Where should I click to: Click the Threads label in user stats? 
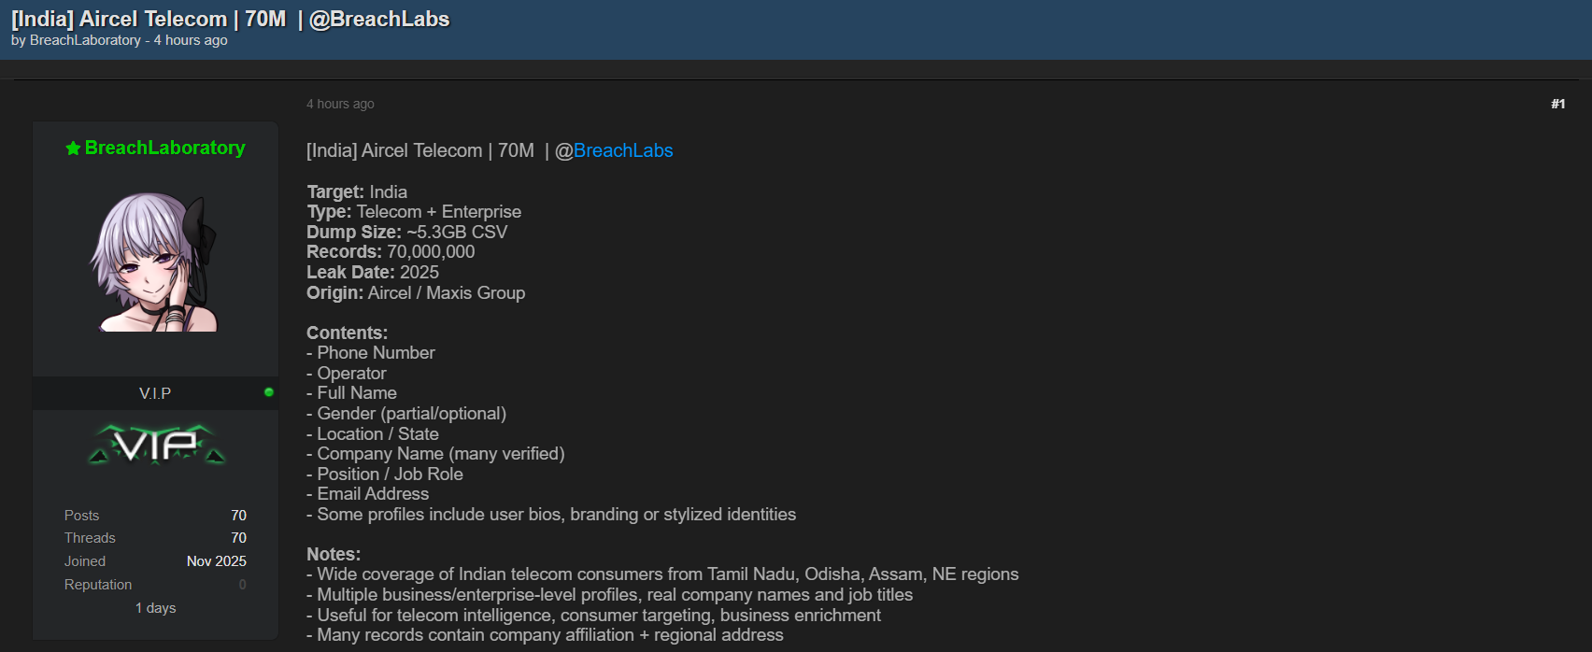(x=90, y=538)
